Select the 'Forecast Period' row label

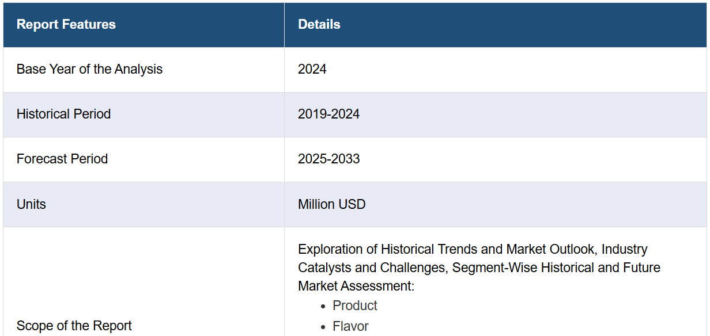pyautogui.click(x=62, y=159)
